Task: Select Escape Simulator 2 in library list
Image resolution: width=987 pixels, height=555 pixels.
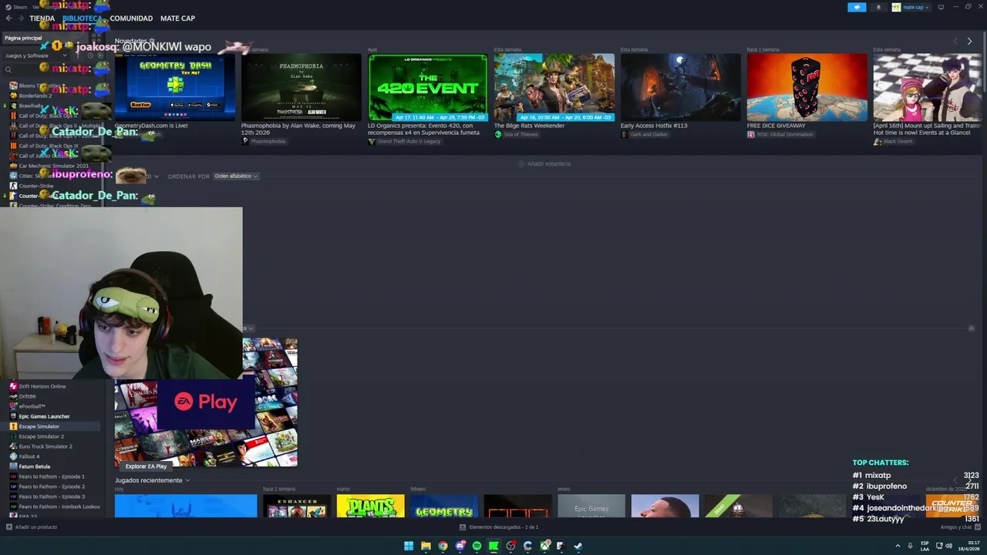Action: 41,436
